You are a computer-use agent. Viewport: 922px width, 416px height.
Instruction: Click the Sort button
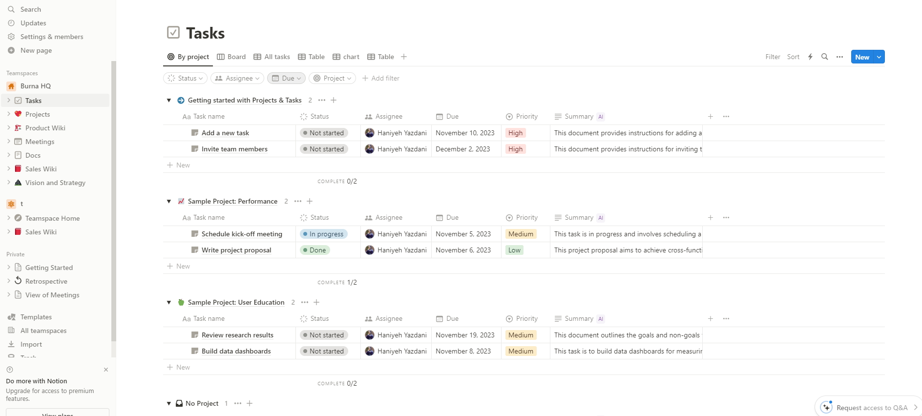coord(793,57)
